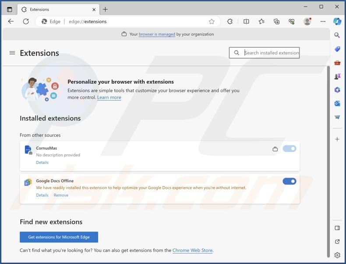Open sidebar Microsoft 365 icon
Image resolution: width=346 pixels, height=264 pixels.
(337, 90)
